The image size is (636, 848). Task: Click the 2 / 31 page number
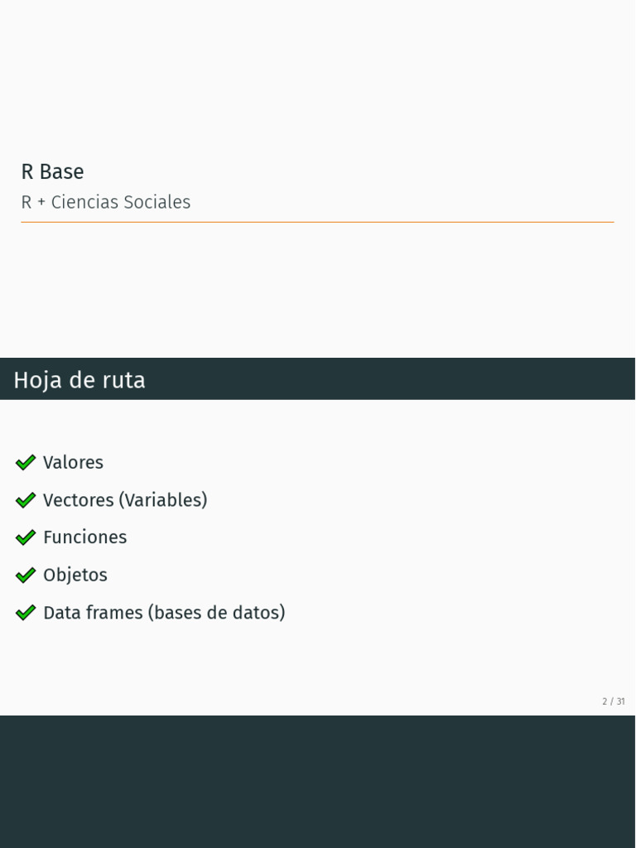click(x=613, y=701)
